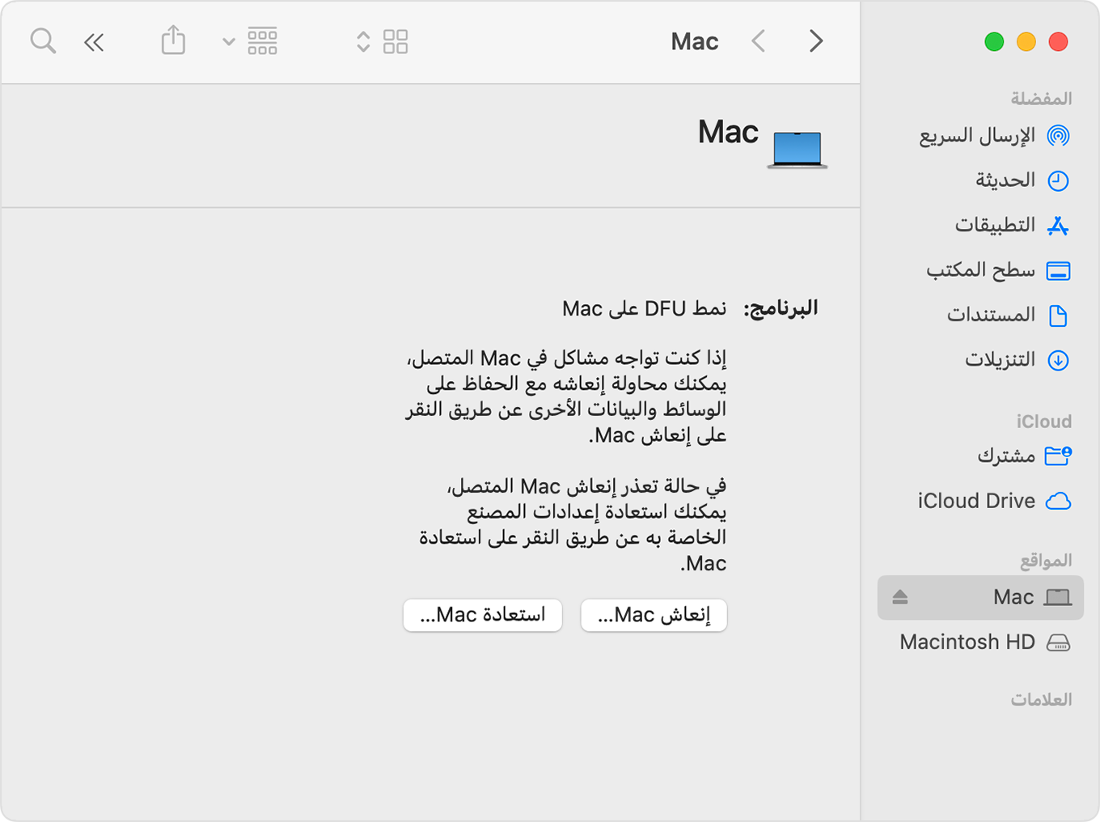1100x822 pixels.
Task: Open سطح المكتب sidebar item
Action: click(980, 270)
